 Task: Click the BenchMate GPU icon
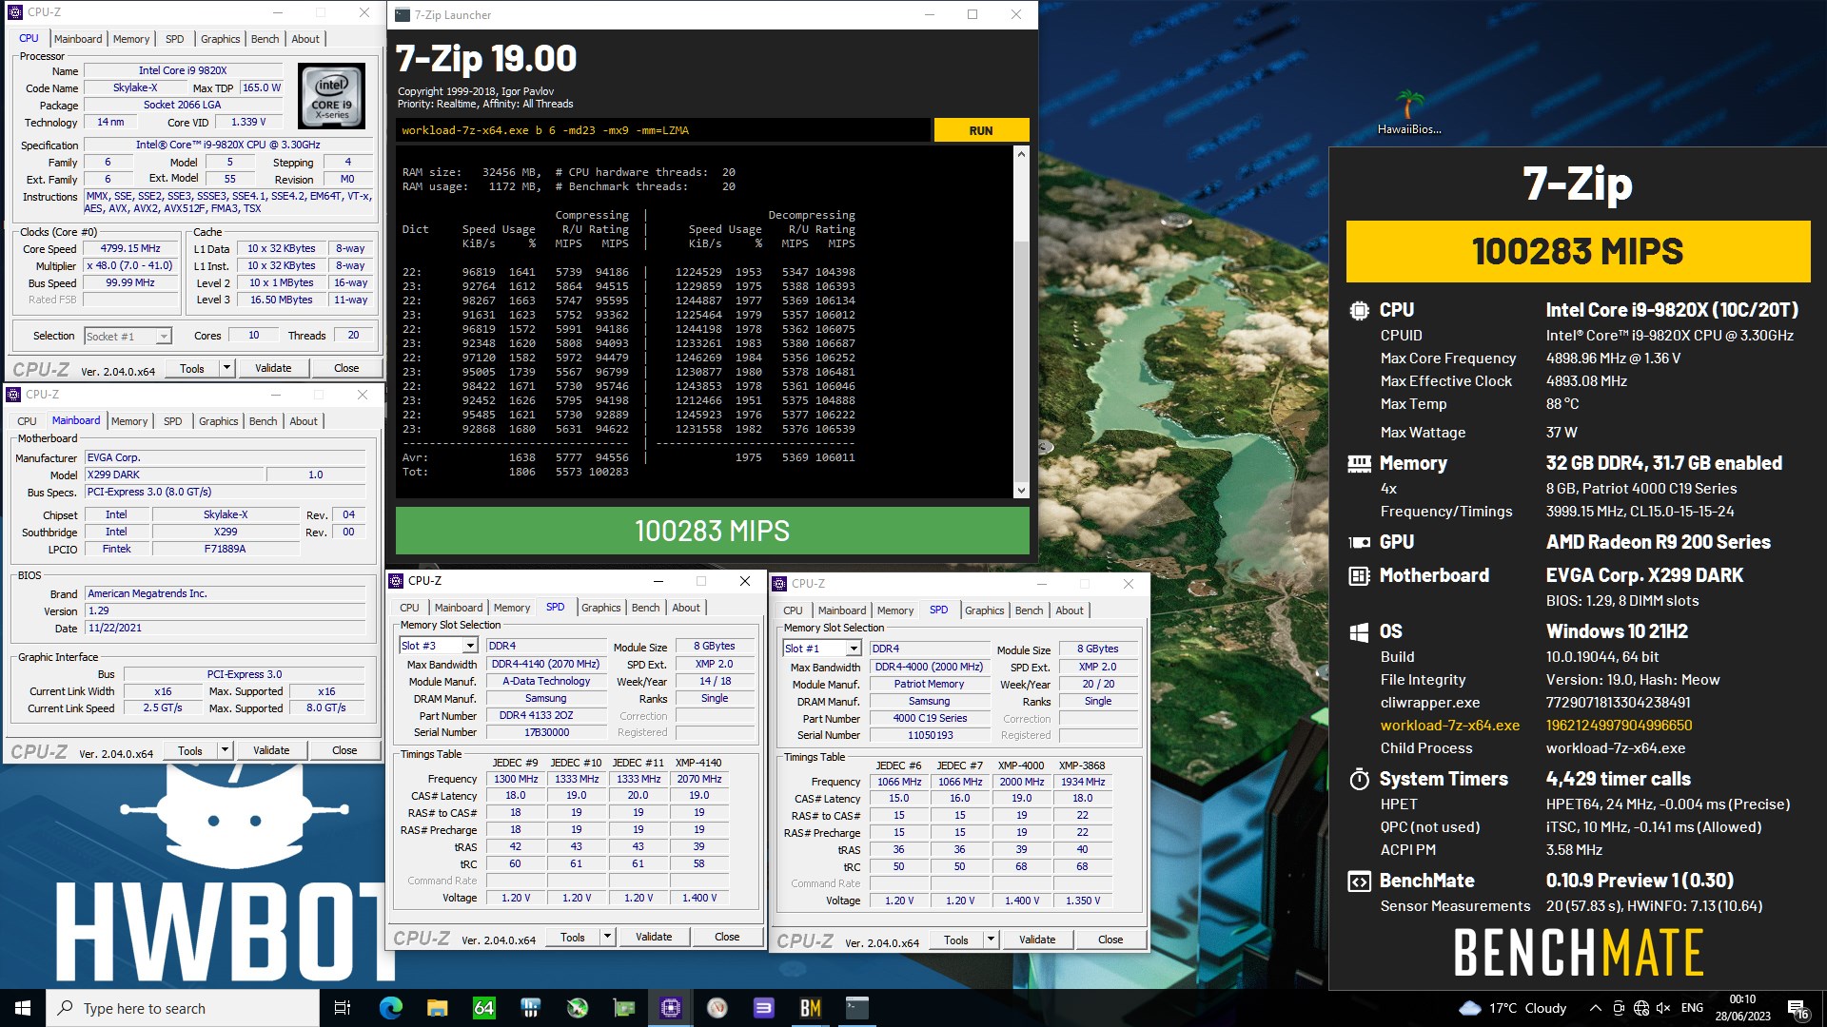pyautogui.click(x=1359, y=542)
